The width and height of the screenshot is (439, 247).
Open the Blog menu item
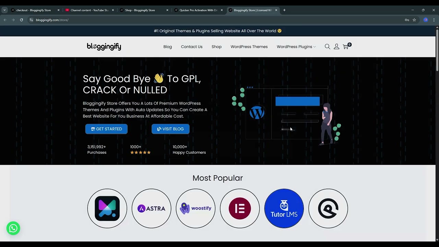(x=168, y=47)
